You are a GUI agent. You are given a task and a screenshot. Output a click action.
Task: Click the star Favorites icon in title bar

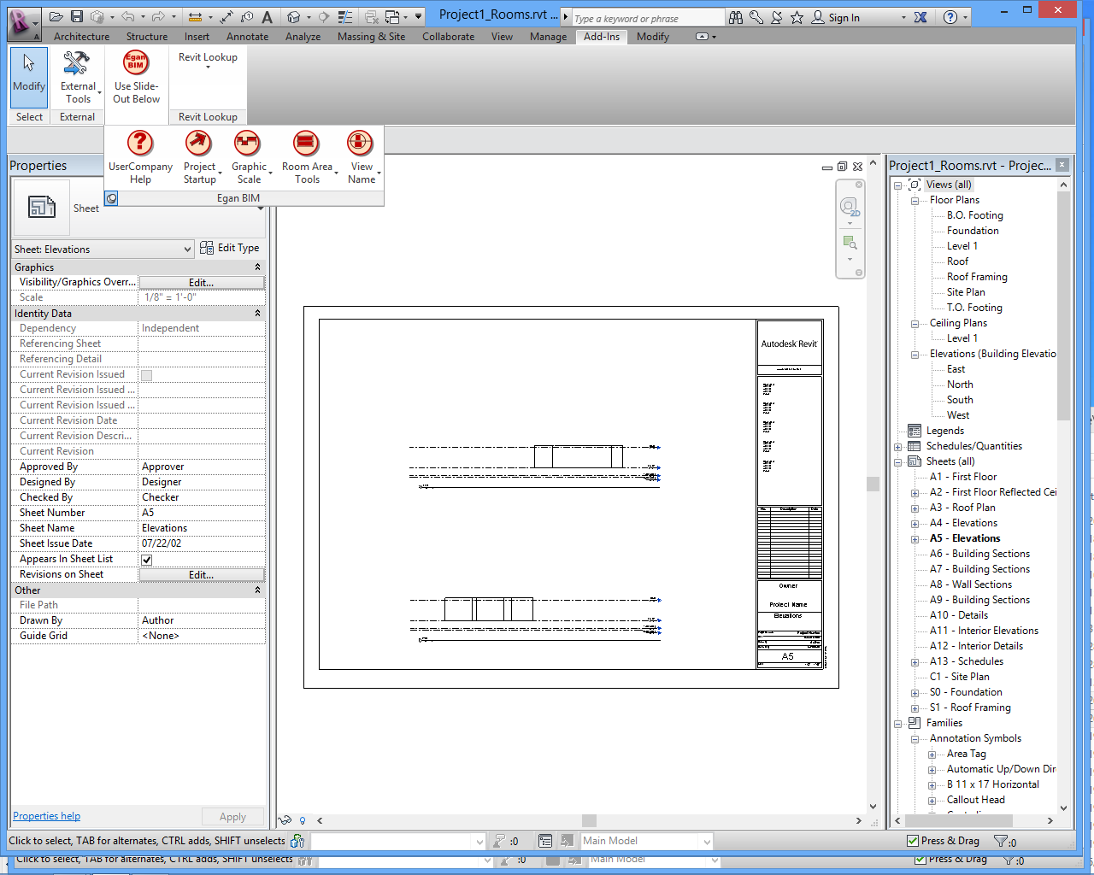(797, 17)
